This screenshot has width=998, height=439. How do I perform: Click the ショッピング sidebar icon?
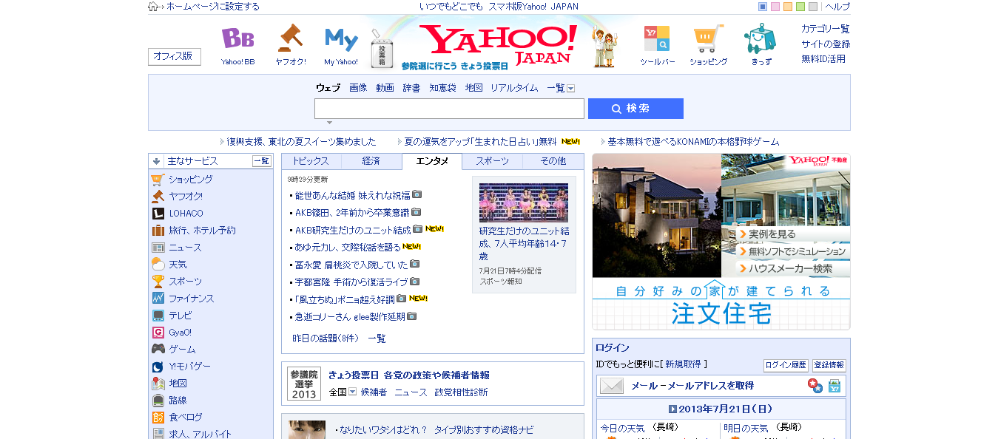click(158, 179)
